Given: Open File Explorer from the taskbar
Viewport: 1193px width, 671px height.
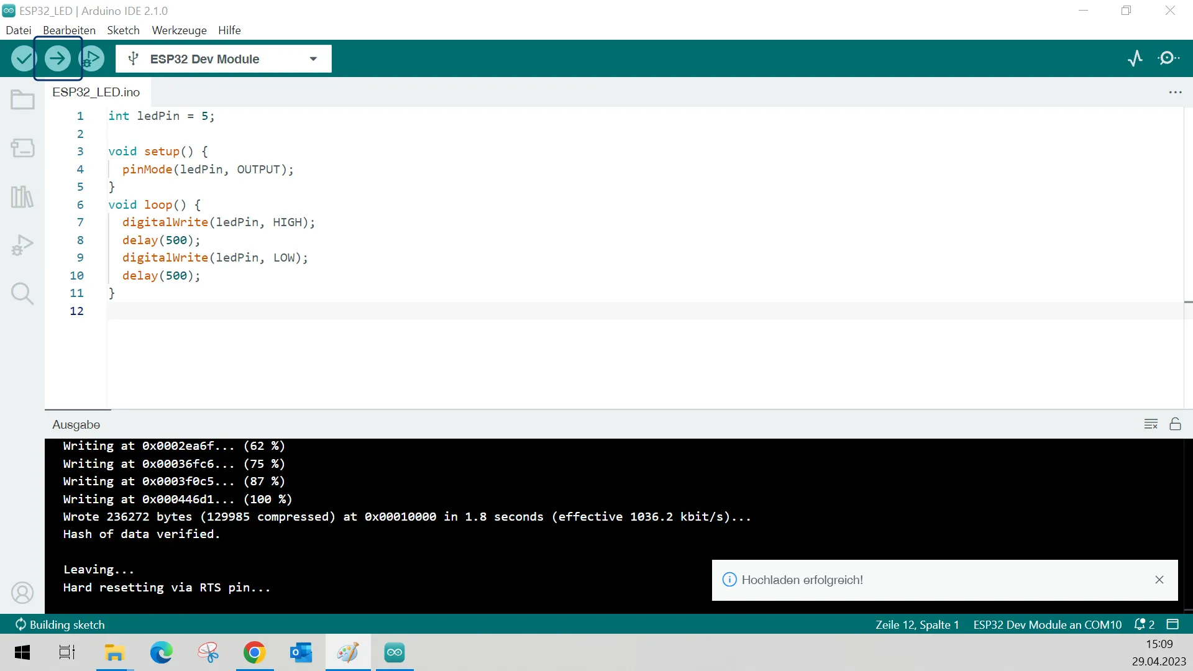Looking at the screenshot, I should 114,652.
